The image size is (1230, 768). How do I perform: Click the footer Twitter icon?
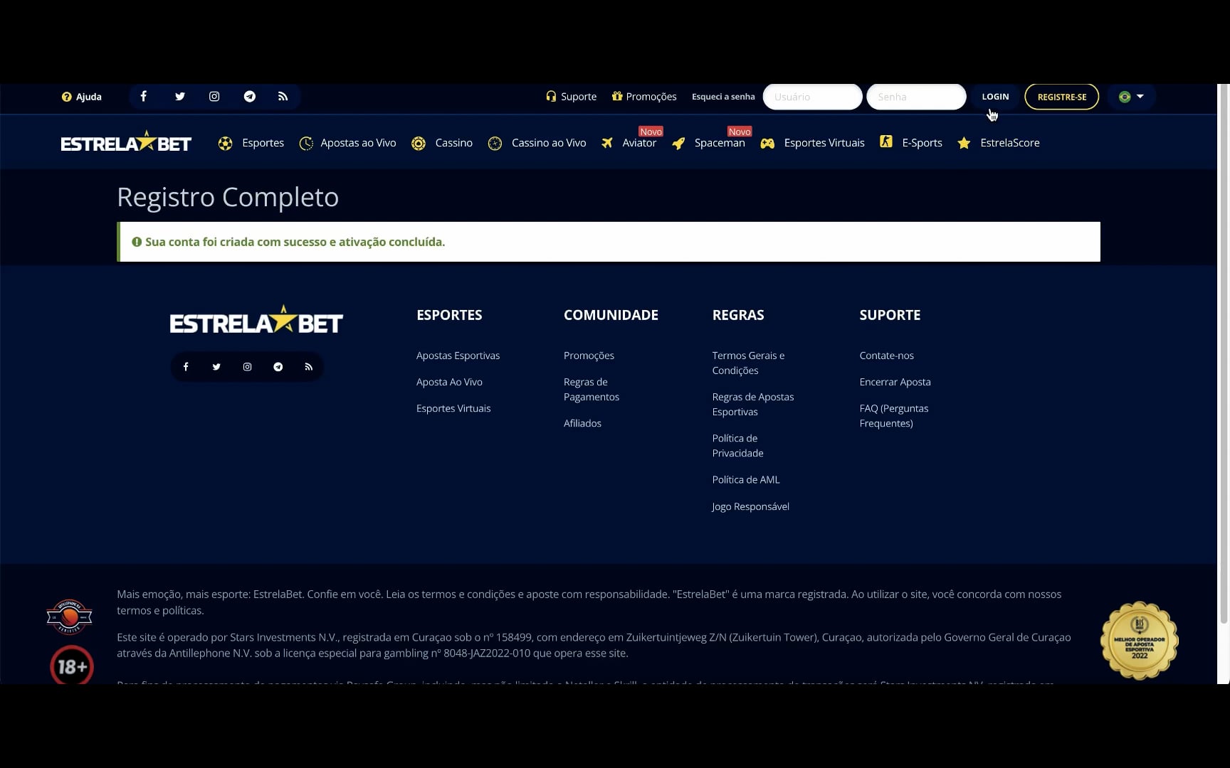(216, 367)
